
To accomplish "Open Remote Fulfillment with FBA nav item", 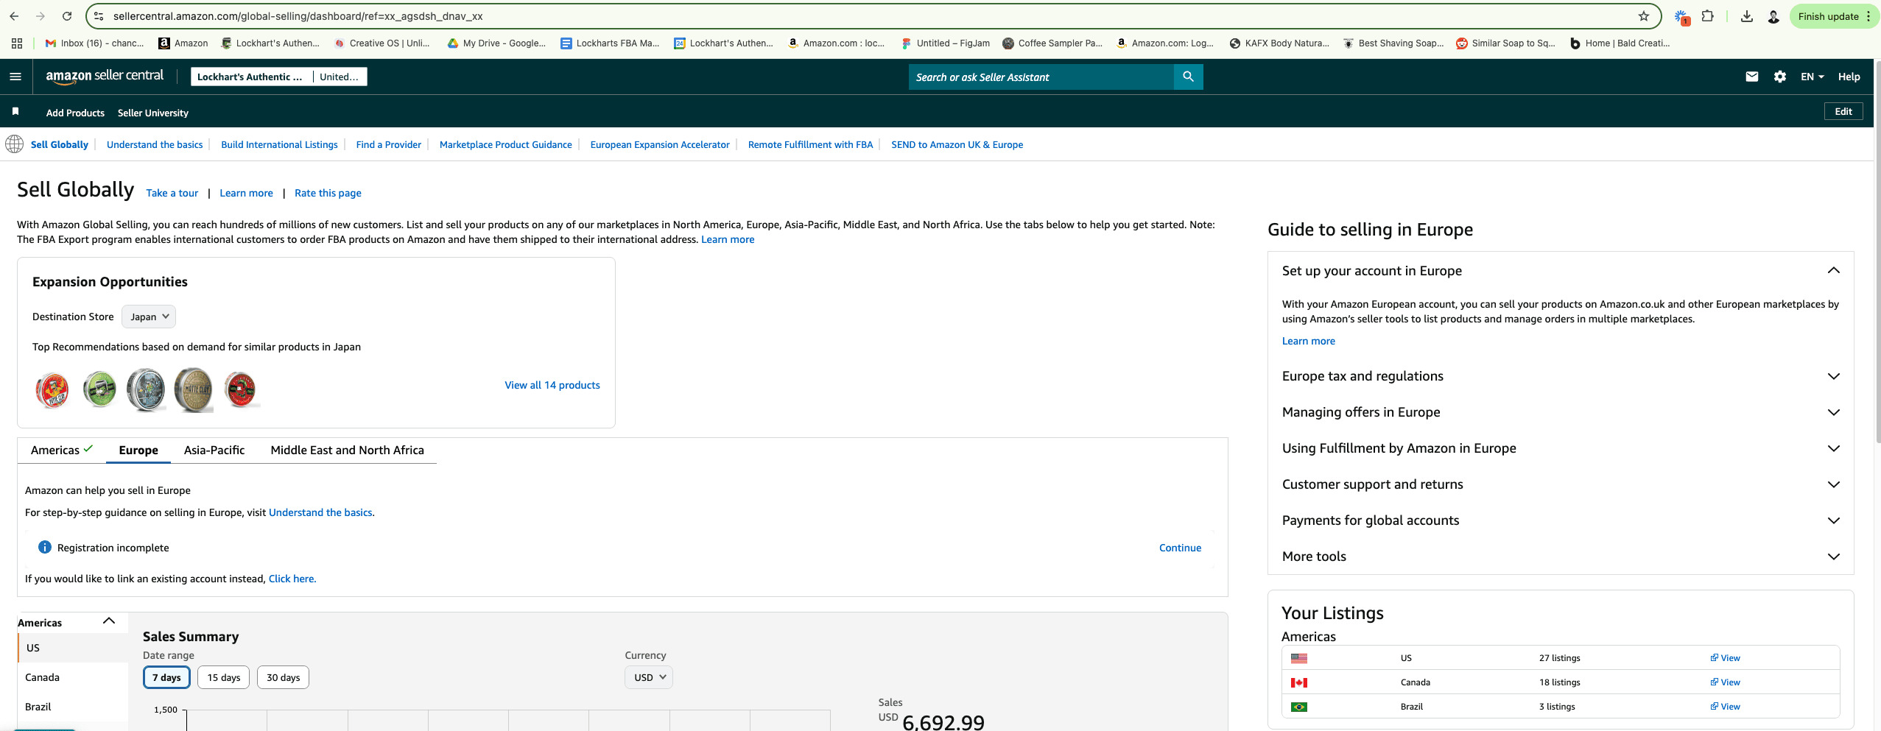I will (810, 144).
